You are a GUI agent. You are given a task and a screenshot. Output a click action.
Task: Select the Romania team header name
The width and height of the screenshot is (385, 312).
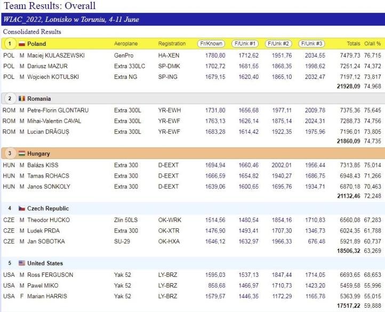(39, 99)
